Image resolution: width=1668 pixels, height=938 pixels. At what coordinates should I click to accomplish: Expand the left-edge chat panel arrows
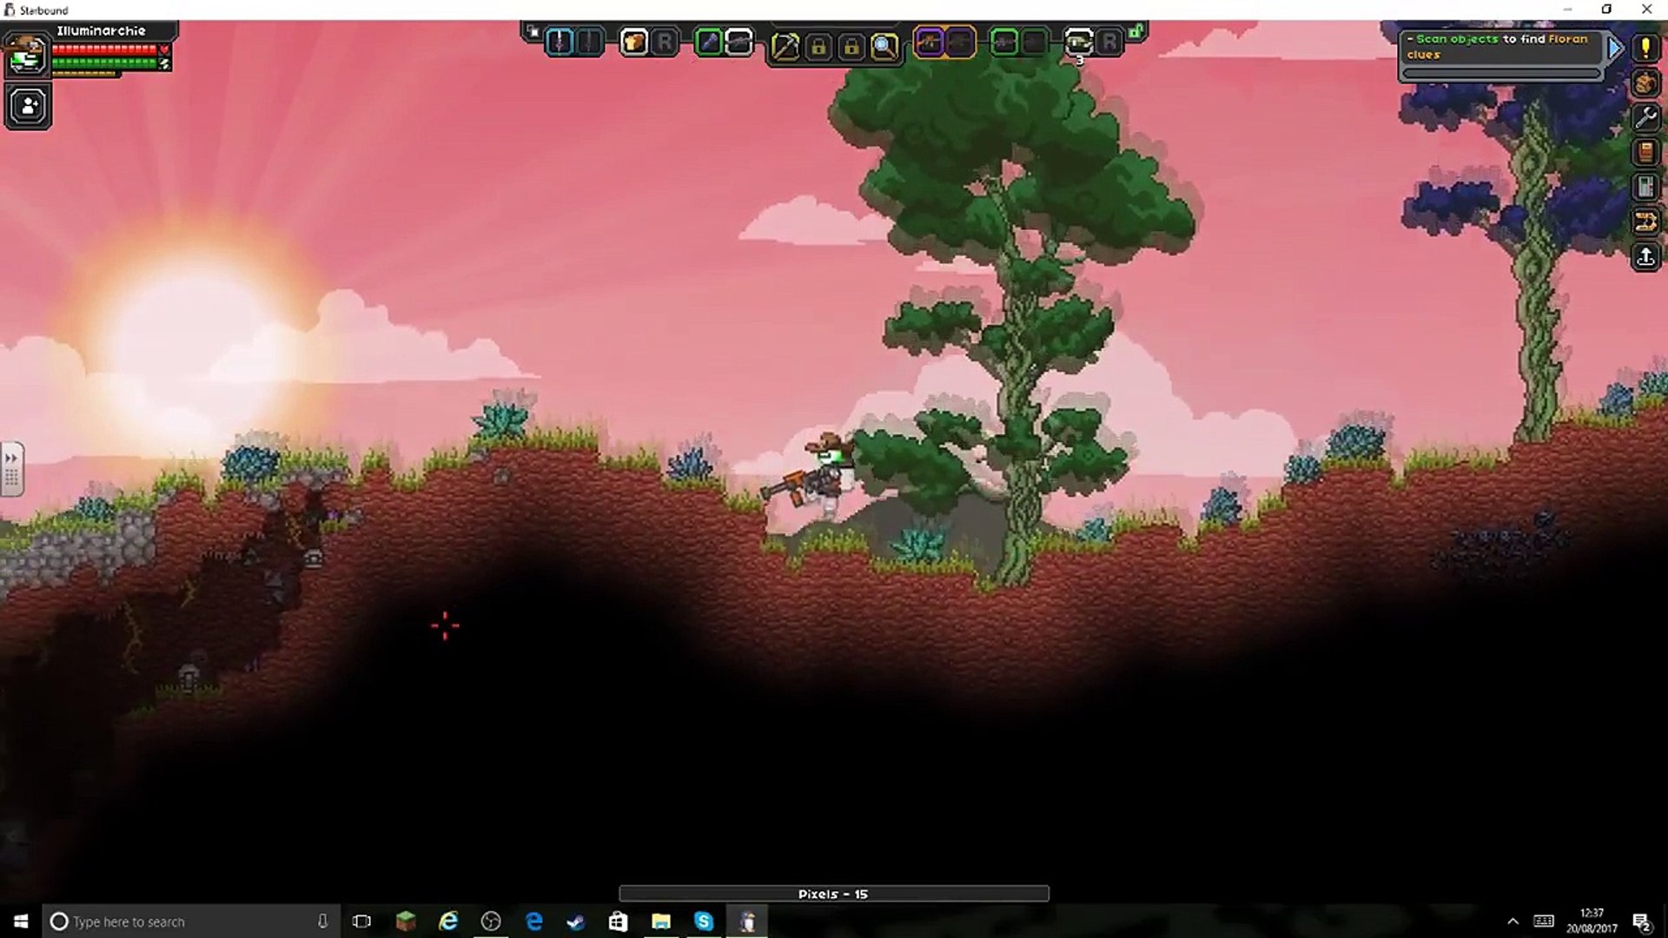[11, 458]
